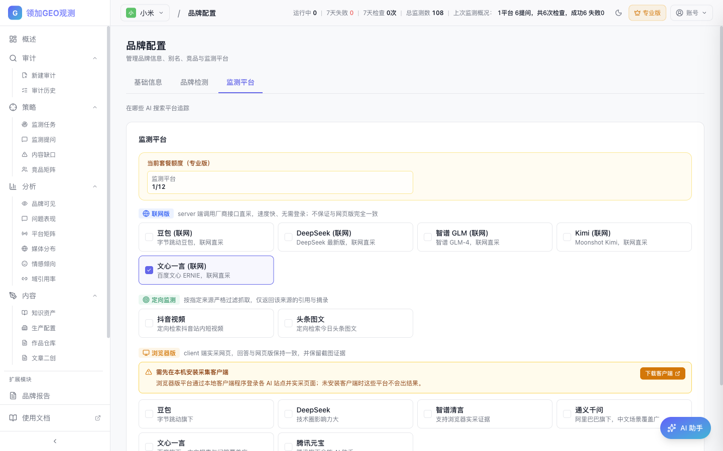
Task: Click the 知识资产 book icon
Action: coord(25,313)
